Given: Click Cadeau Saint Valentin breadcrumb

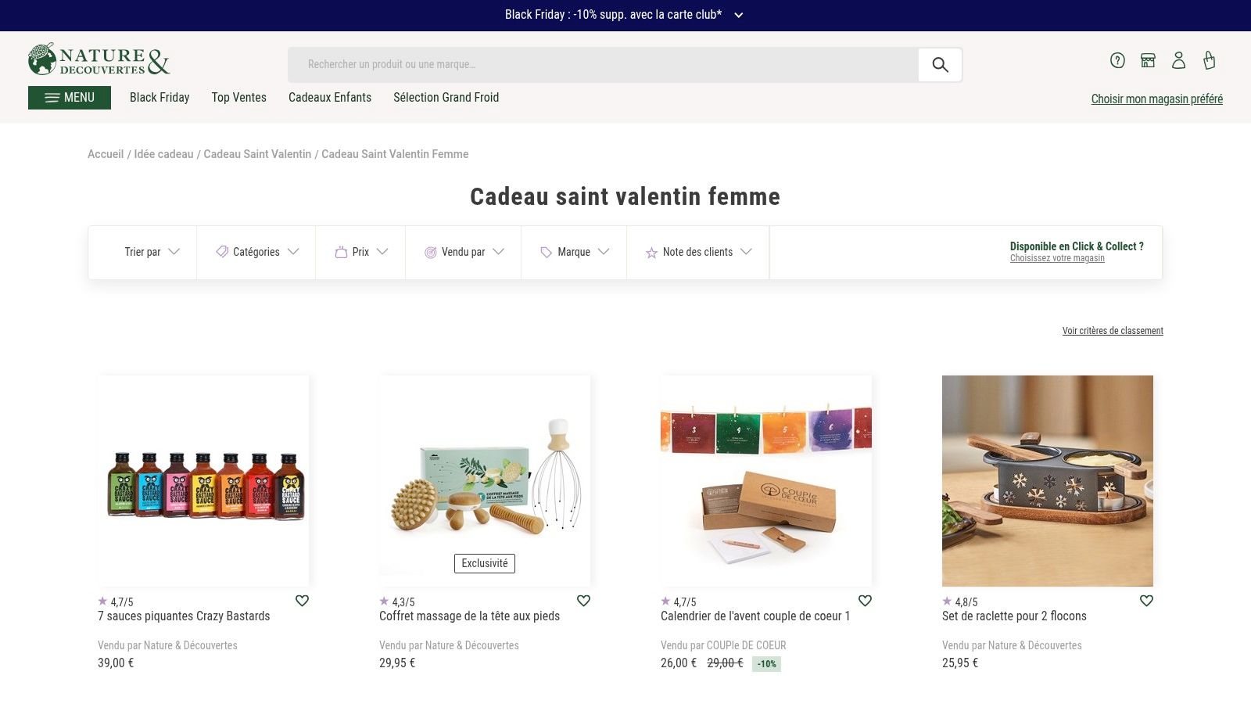Looking at the screenshot, I should pos(257,154).
